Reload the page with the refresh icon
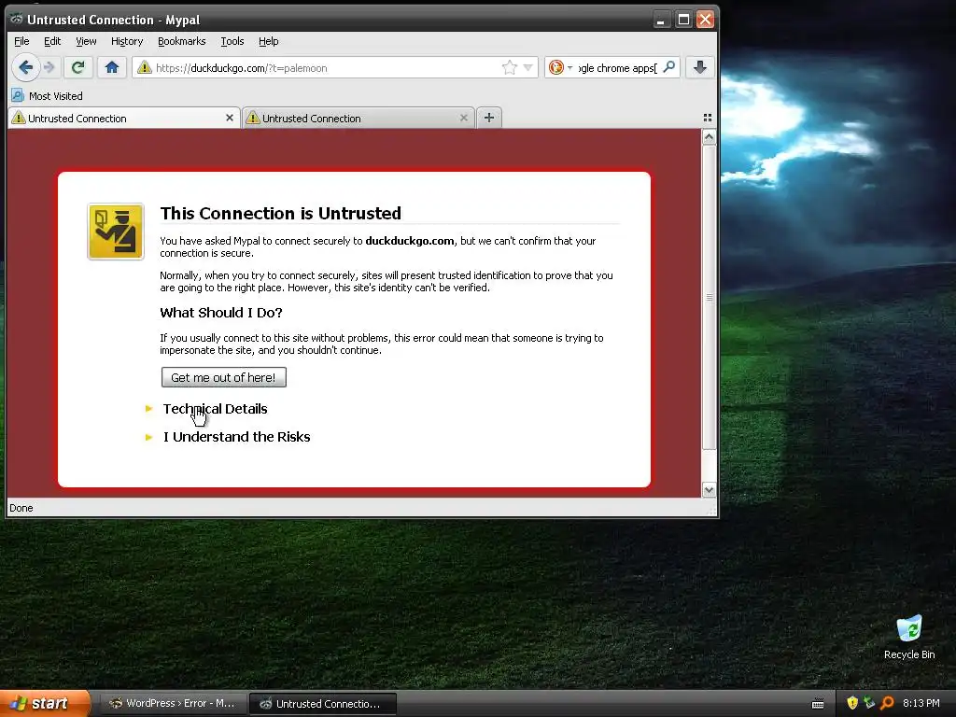Screen dimensions: 956x717 tap(77, 67)
